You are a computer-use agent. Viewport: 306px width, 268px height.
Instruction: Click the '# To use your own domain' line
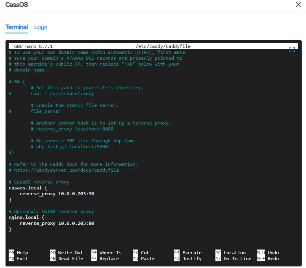(97, 52)
